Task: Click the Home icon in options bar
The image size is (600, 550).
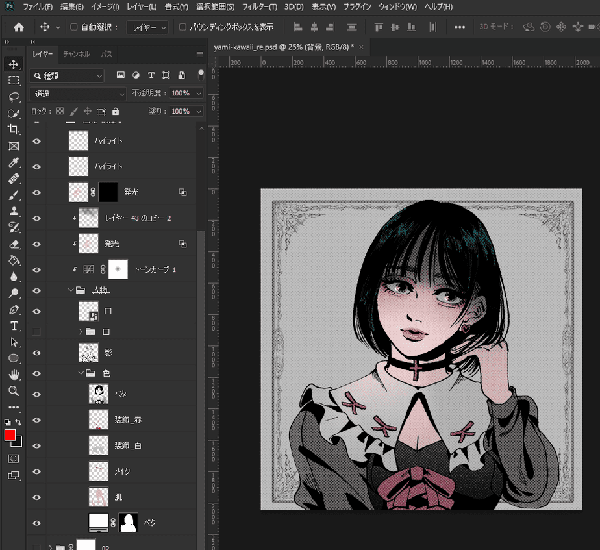Action: click(x=19, y=27)
